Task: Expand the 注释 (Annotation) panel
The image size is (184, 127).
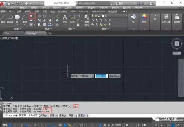Action: pyautogui.click(x=71, y=29)
